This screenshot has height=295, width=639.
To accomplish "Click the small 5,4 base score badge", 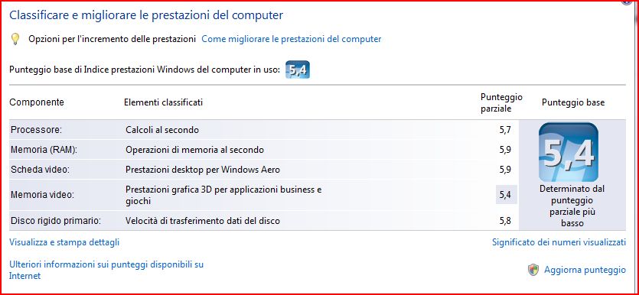I will (x=298, y=70).
